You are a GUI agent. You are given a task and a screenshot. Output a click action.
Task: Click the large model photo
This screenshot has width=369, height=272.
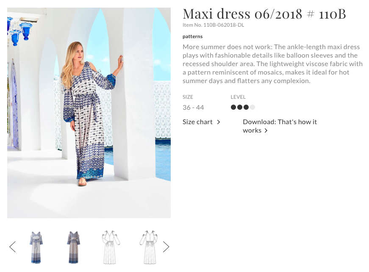pyautogui.click(x=89, y=113)
